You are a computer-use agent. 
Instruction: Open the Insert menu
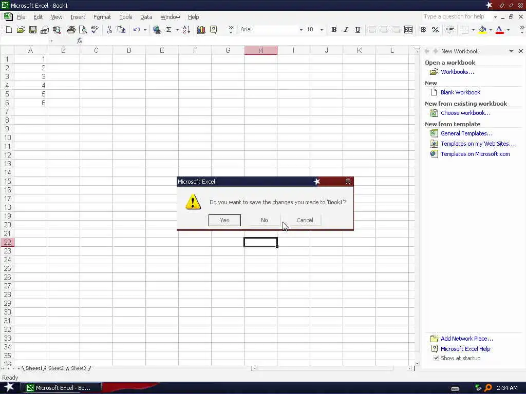pos(78,17)
